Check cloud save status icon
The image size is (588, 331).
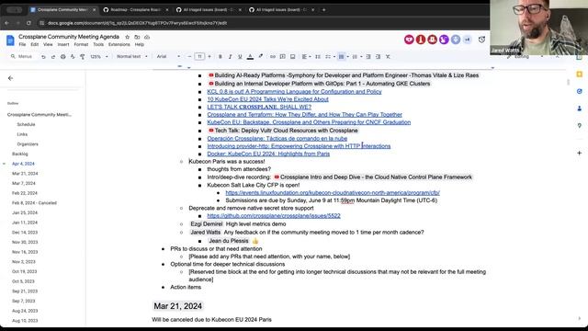(x=147, y=37)
